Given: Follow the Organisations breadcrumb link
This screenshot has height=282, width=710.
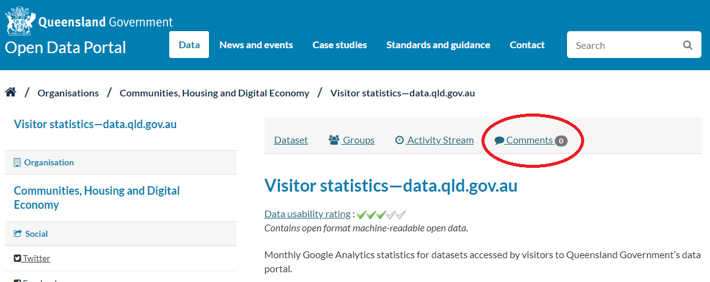Looking at the screenshot, I should click(x=68, y=93).
